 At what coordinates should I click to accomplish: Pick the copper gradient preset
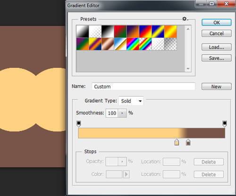(108, 44)
